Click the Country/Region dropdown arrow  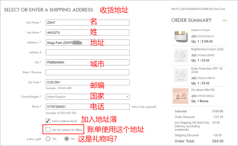click(127, 97)
